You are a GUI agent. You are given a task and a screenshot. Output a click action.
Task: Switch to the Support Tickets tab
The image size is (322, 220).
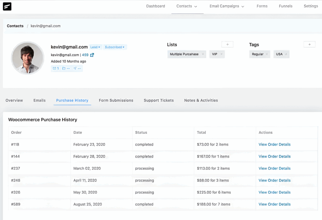[158, 100]
